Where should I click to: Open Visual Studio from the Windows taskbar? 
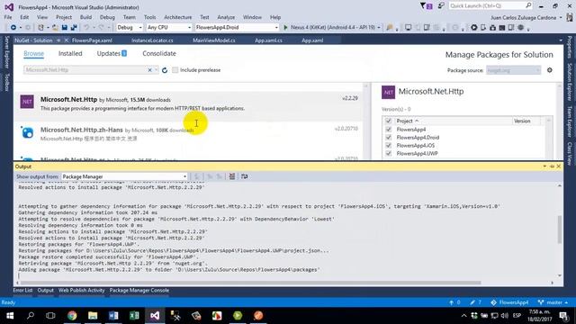[155, 316]
